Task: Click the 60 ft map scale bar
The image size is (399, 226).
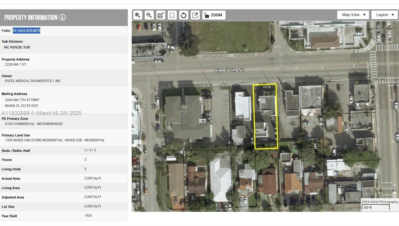Action: pyautogui.click(x=375, y=207)
